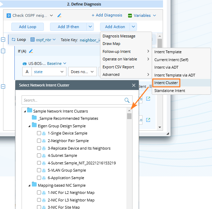This screenshot has height=209, width=212.
Task: Open Operate on Variable submenu
Action: (x=126, y=59)
